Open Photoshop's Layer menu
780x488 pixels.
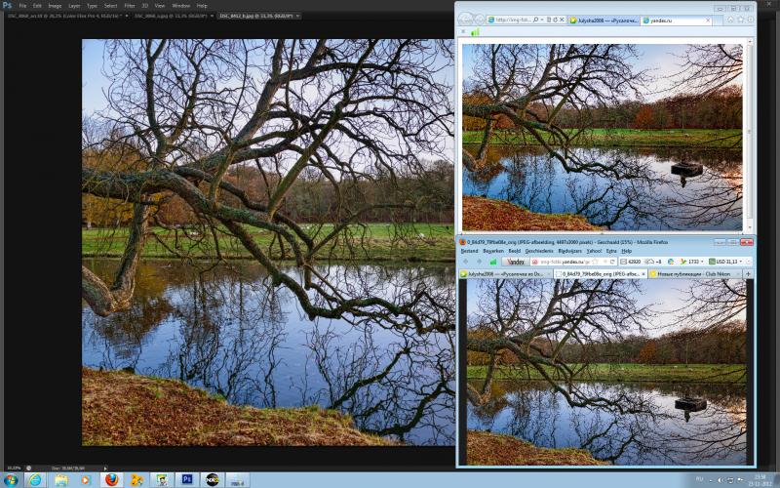tap(74, 6)
